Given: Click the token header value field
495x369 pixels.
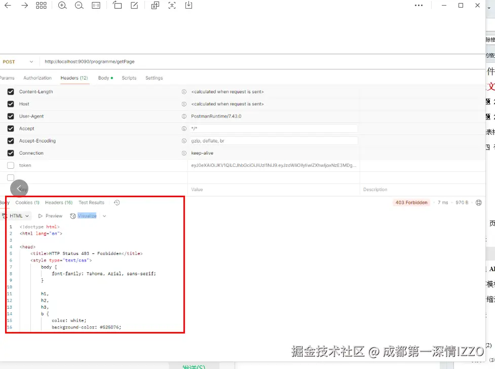Looking at the screenshot, I should click(x=274, y=165).
